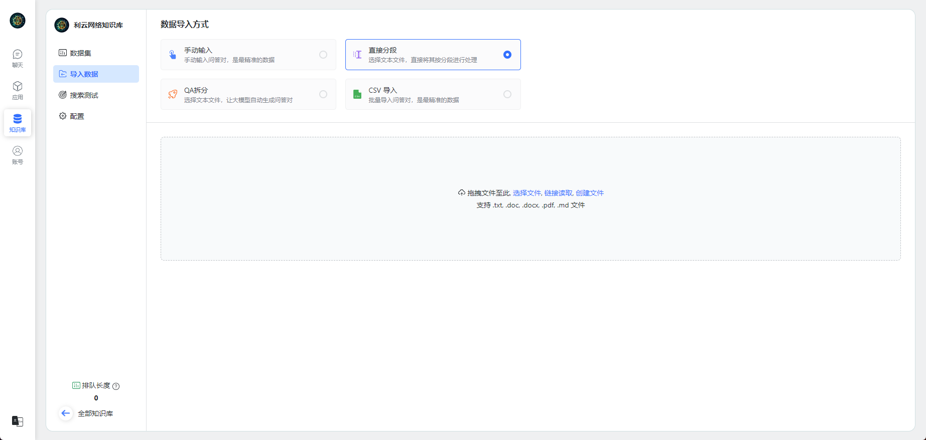Open the 配置 settings menu item
Screen dimensions: 926x440
96,116
